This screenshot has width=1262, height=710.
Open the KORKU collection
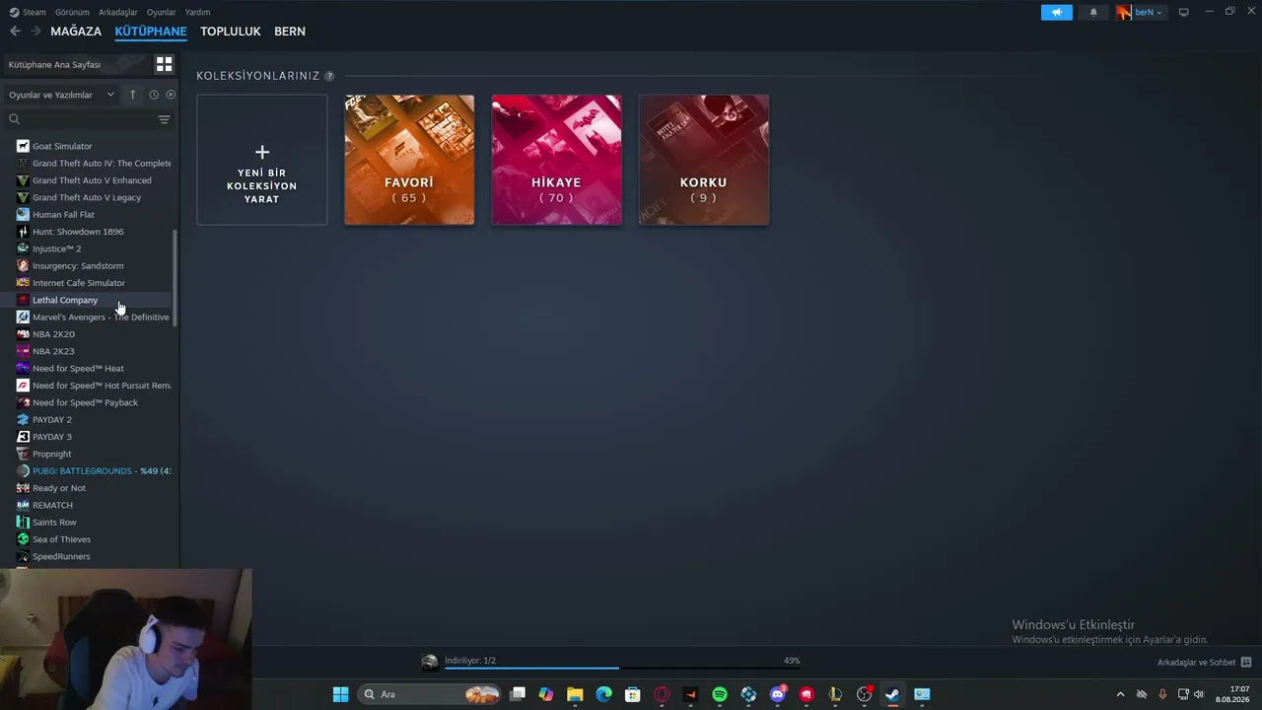704,160
